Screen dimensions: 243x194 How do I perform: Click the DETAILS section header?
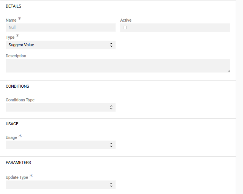tap(14, 6)
